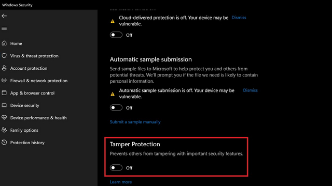Click the Virus & threat protection shield icon
Screen dimensions: 332x186
point(4,56)
